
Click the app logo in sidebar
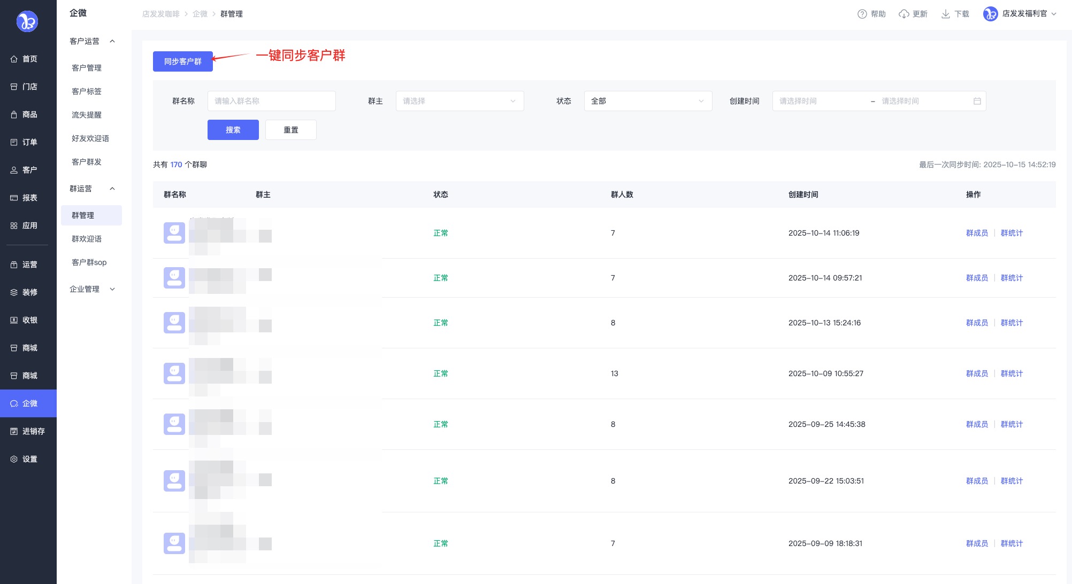tap(27, 21)
